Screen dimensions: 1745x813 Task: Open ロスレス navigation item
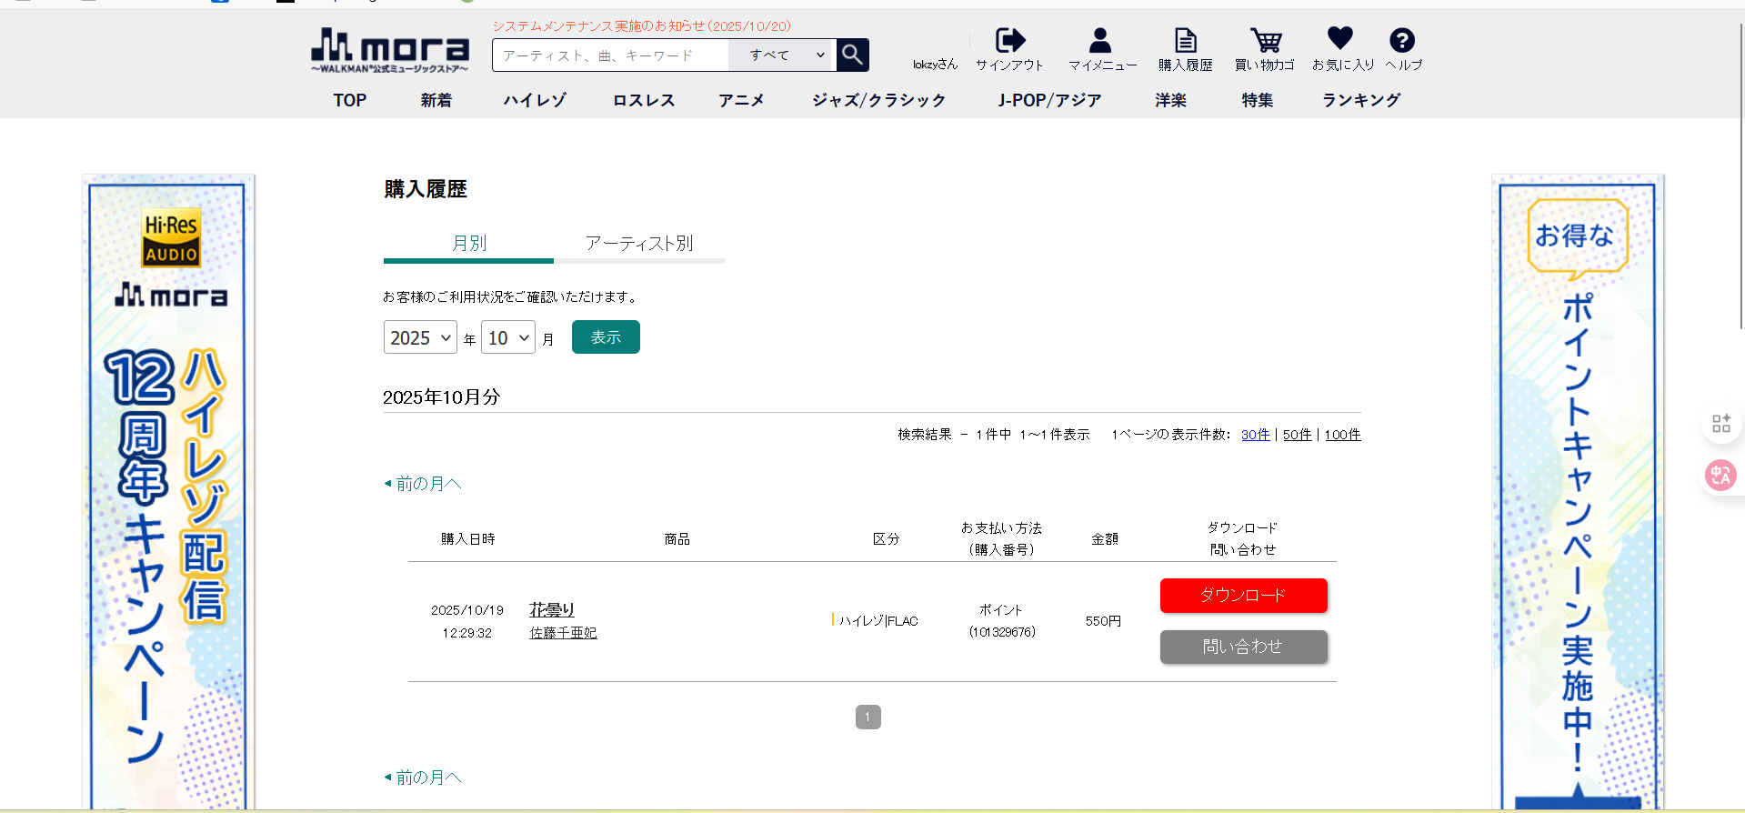point(644,100)
